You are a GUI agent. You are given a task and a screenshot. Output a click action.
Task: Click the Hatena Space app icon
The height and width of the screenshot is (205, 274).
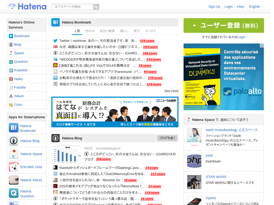point(14,154)
